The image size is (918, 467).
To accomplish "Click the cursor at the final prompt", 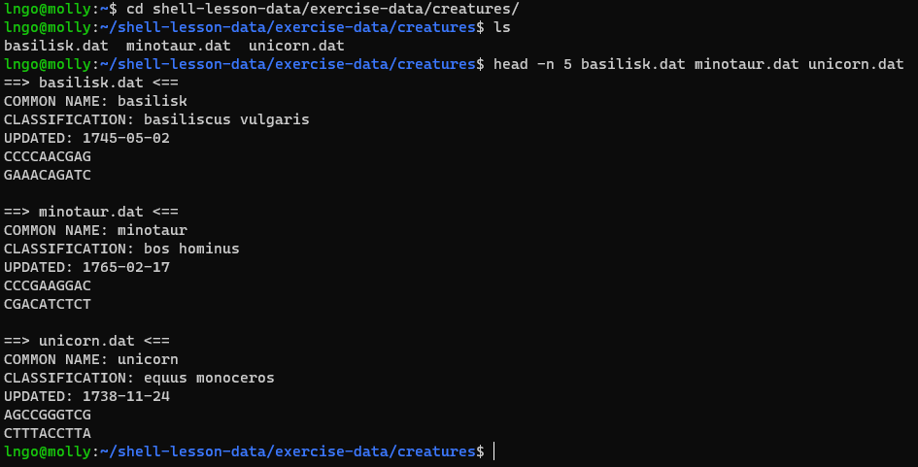I will pos(494,451).
